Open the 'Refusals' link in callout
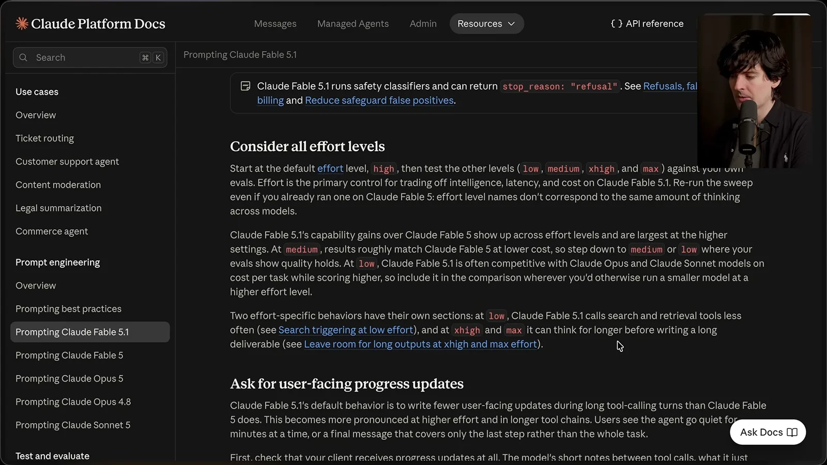 point(670,86)
